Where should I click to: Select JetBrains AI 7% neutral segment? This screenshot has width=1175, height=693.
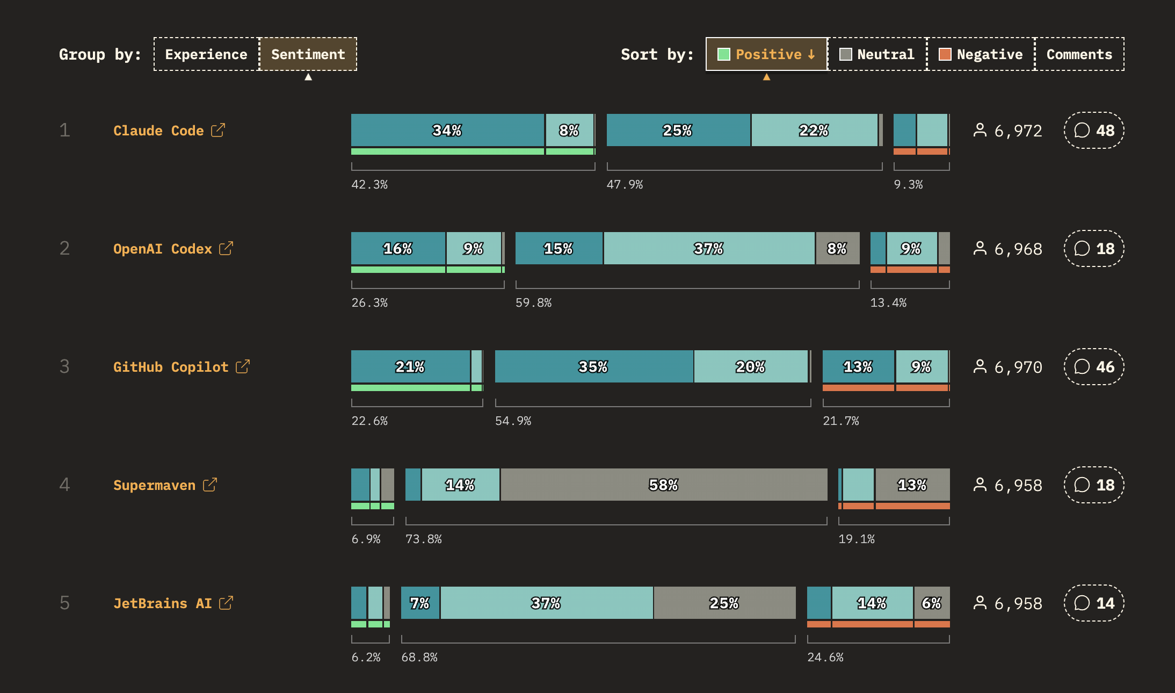(x=420, y=603)
